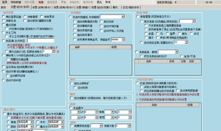Click the 保留次数 number field

121,126
